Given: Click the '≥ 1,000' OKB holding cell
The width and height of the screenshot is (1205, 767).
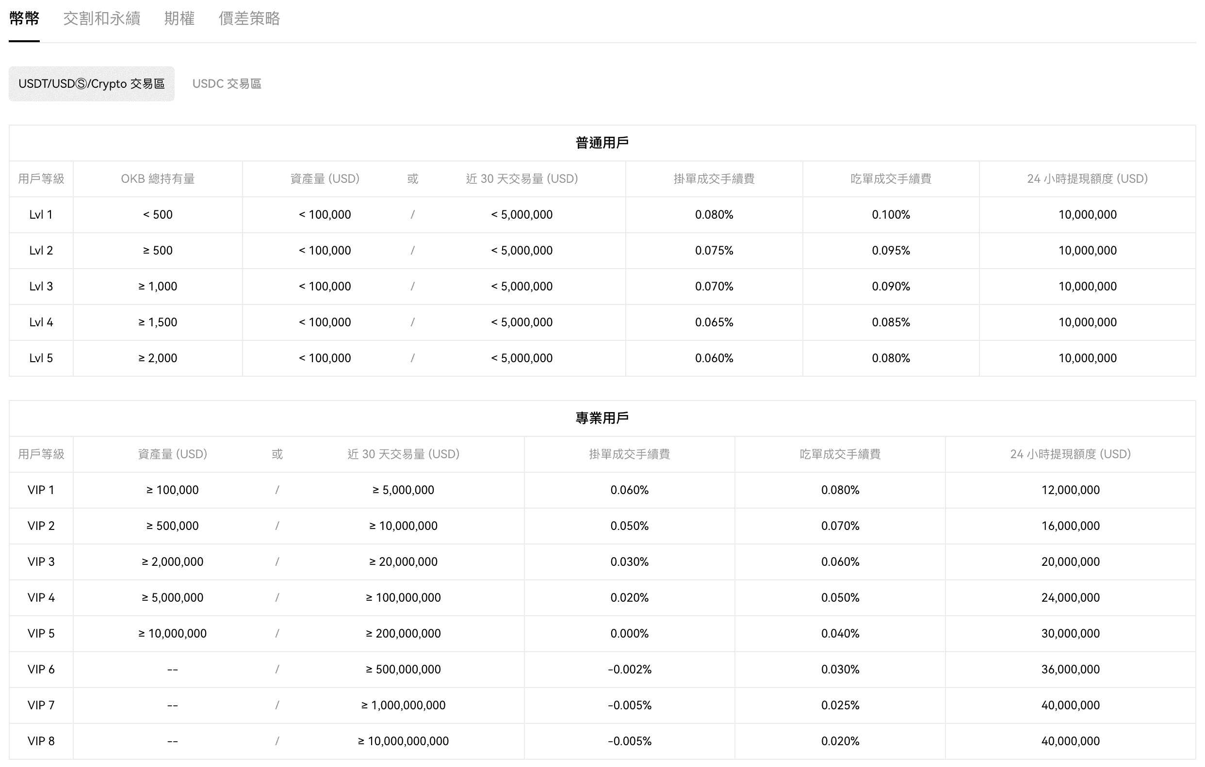Looking at the screenshot, I should pos(158,287).
